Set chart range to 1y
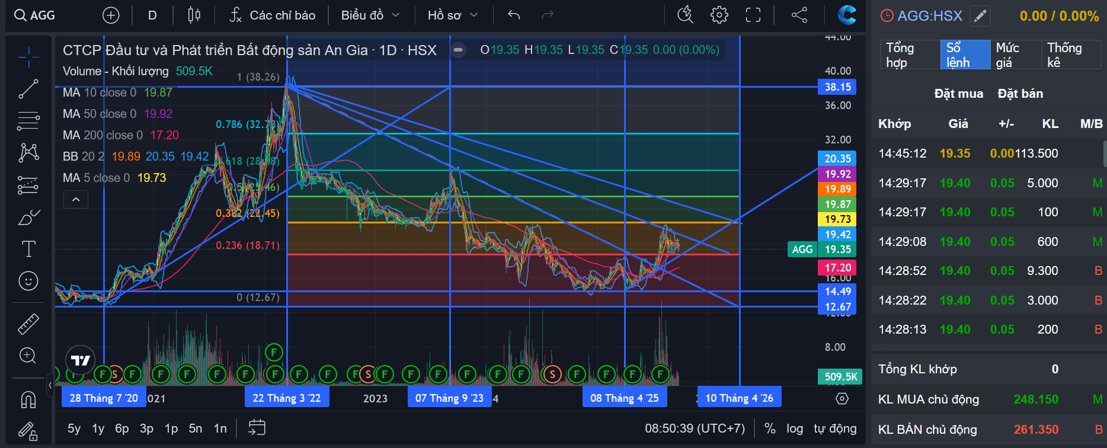Image resolution: width=1107 pixels, height=448 pixels. [x=98, y=428]
